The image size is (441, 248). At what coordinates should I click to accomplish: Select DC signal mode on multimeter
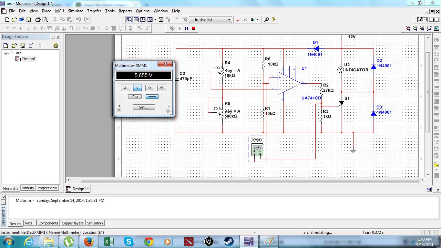point(152,97)
